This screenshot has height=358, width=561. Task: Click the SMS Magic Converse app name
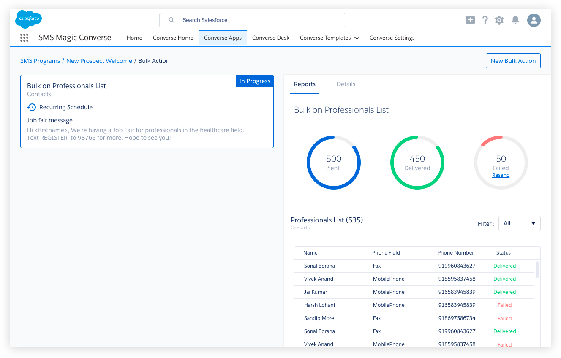pos(75,38)
